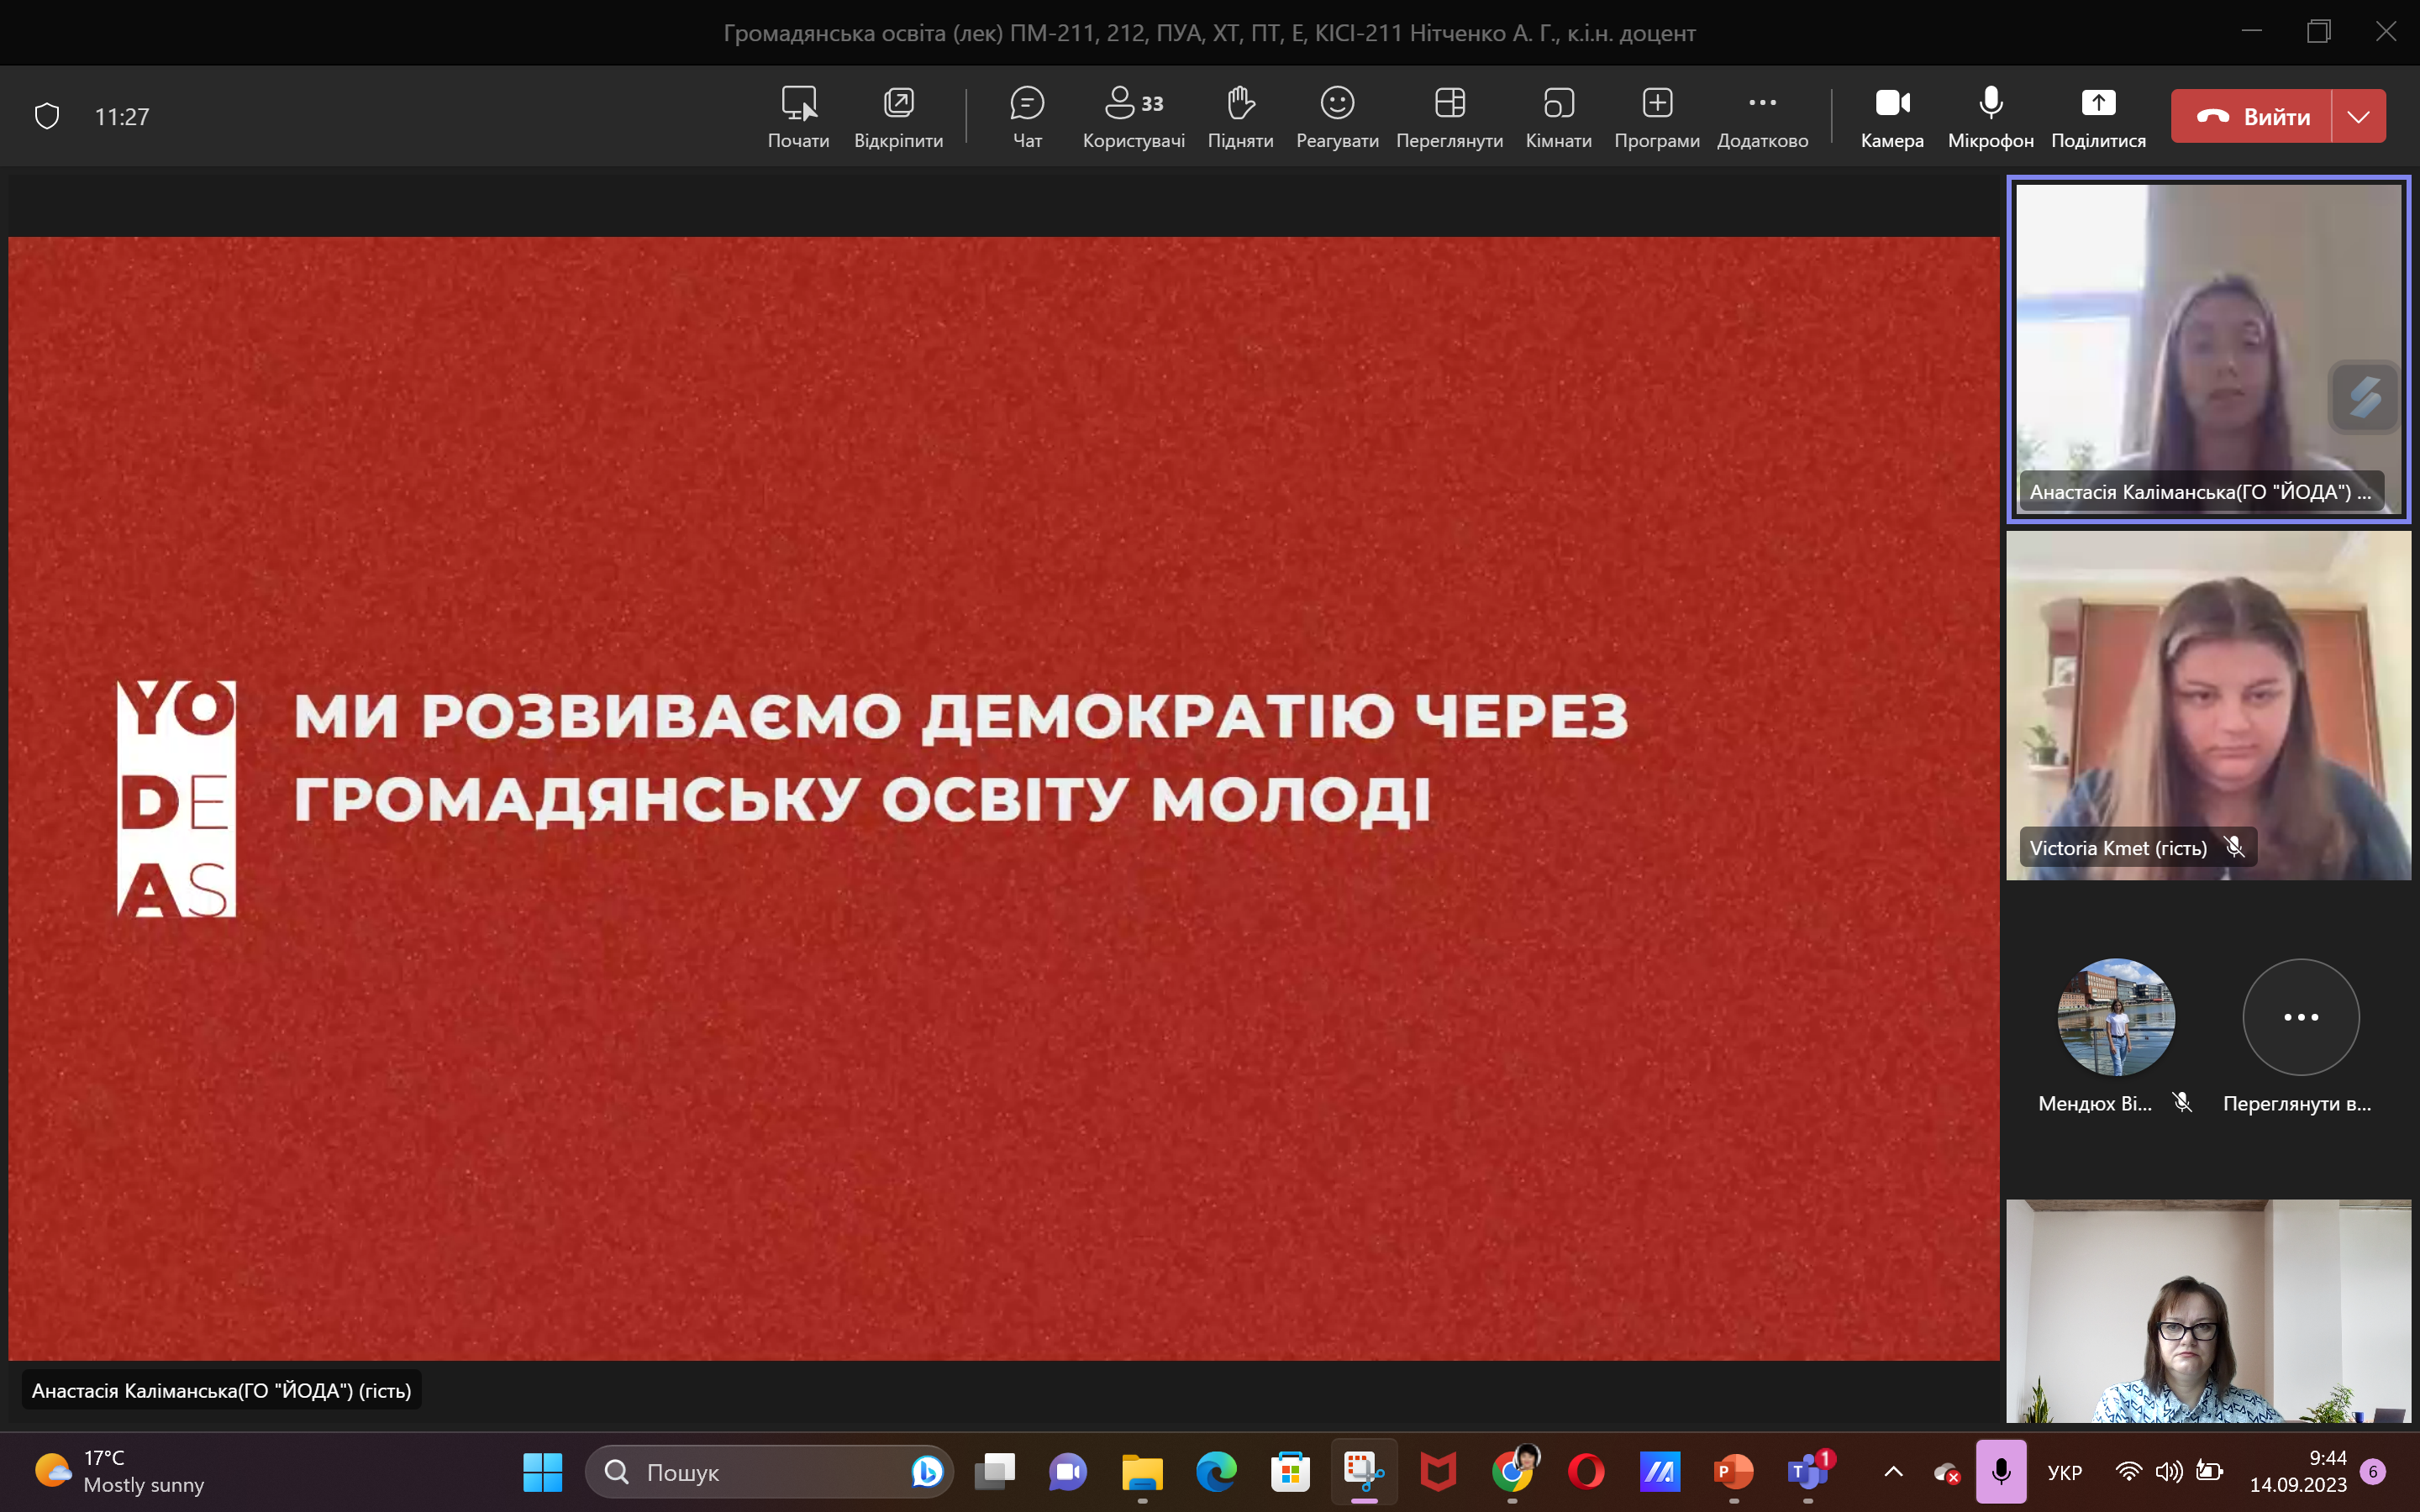This screenshot has width=2420, height=1512.
Task: Open the Chat panel
Action: 1027,116
